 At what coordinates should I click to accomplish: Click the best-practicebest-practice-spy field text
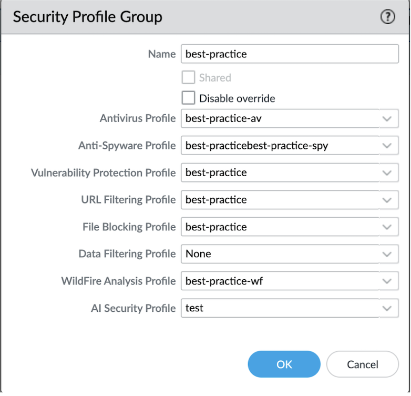256,146
